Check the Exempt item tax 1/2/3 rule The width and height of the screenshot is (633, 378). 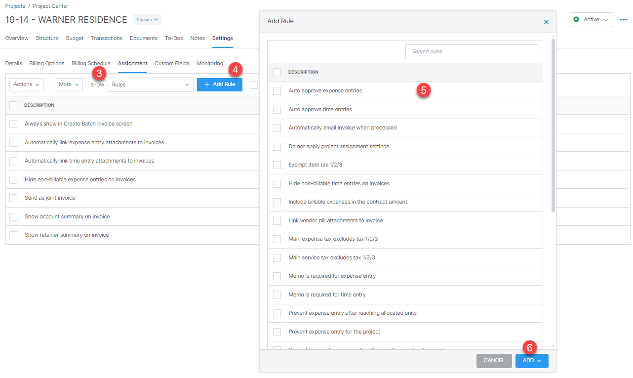[x=277, y=165]
